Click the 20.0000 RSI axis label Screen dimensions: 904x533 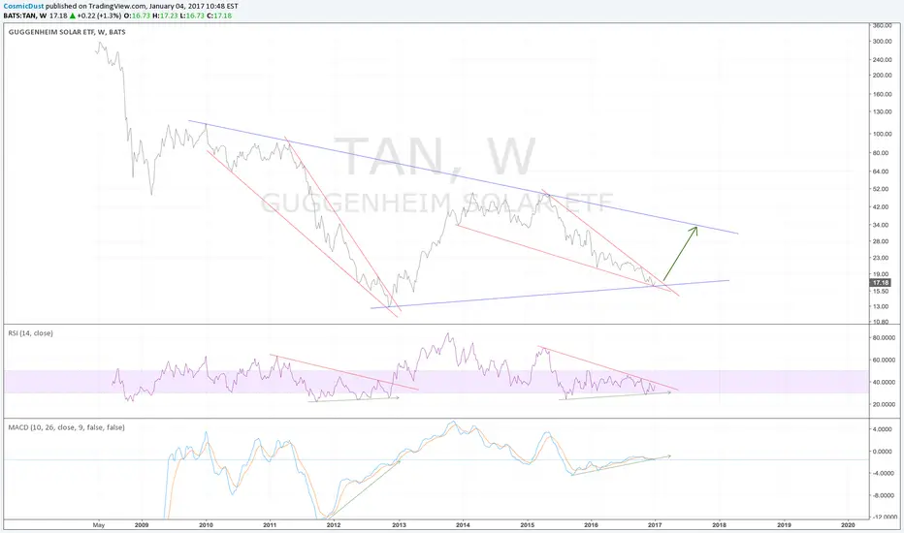(x=885, y=405)
